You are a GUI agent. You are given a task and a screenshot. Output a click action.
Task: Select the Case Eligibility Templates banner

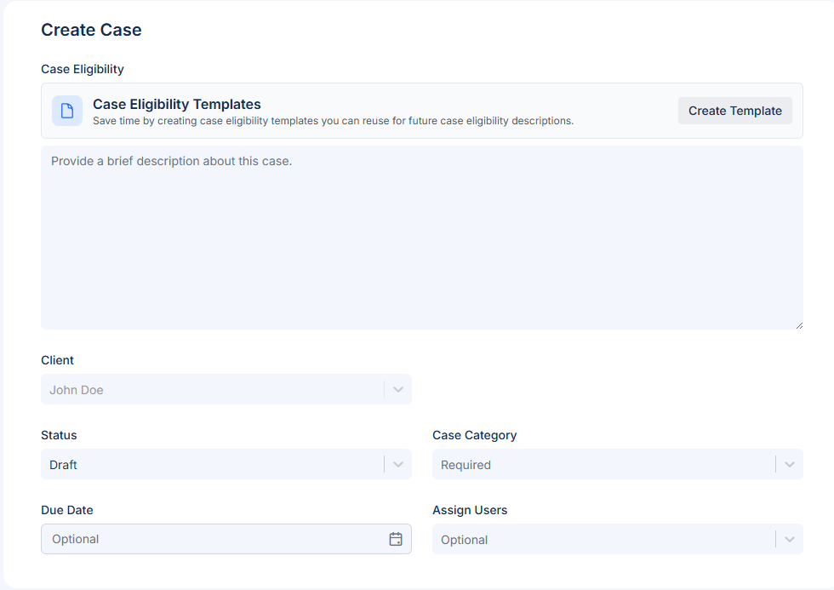421,111
